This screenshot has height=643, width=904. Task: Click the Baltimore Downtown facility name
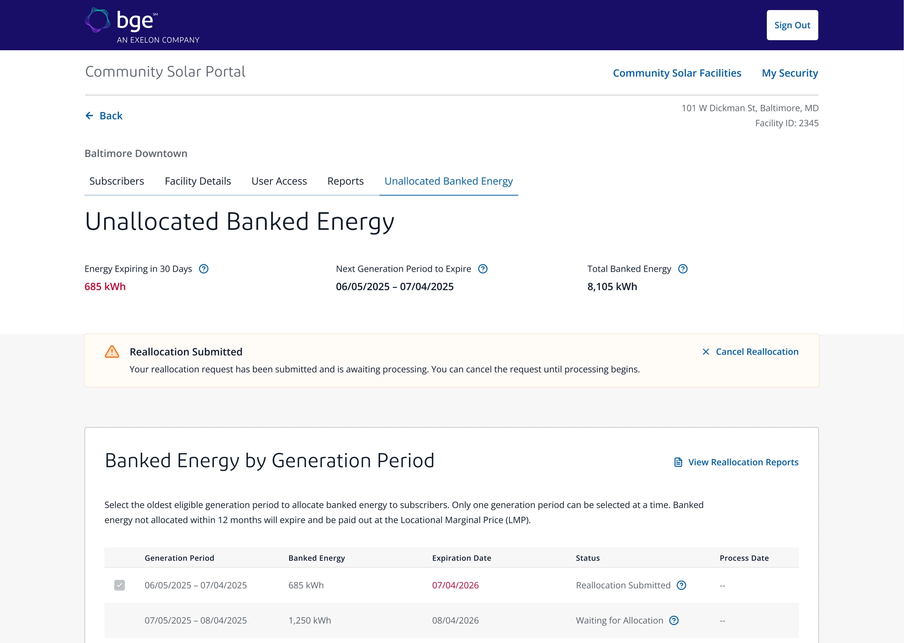click(136, 153)
